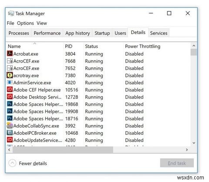209x182 pixels.
Task: Click Photoshop icon of process PID 19908
Action: pyautogui.click(x=10, y=111)
